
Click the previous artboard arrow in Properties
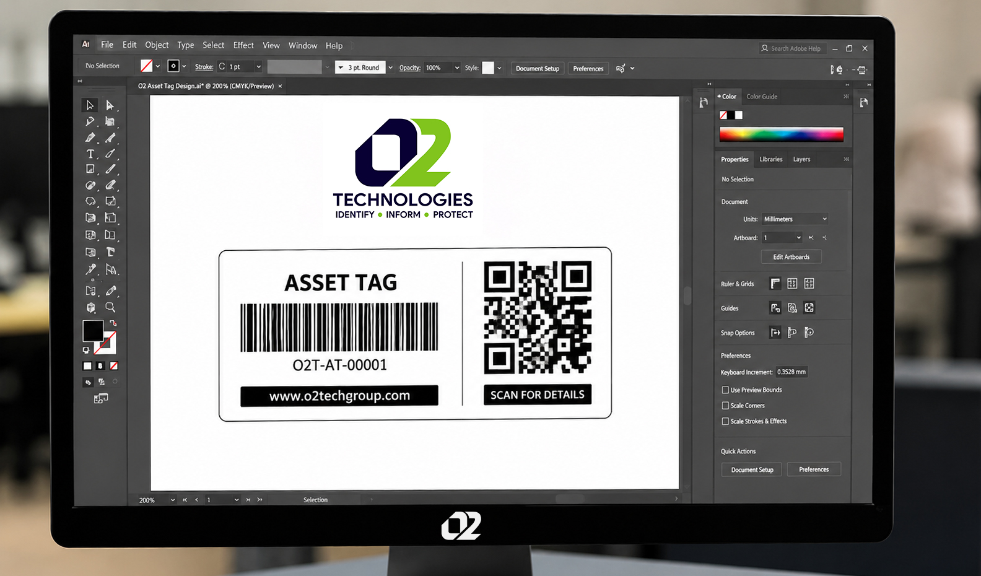click(x=811, y=238)
